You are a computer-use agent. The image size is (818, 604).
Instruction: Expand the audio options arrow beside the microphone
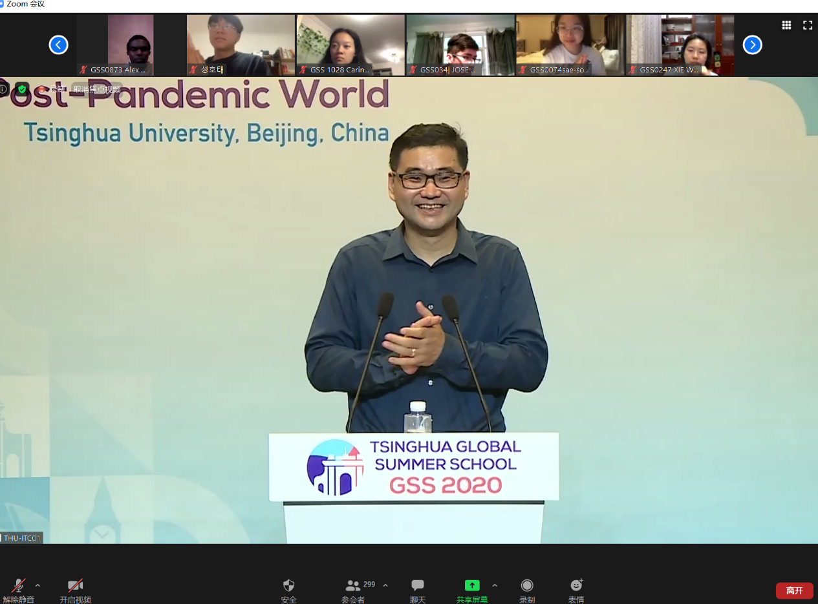[x=38, y=585]
